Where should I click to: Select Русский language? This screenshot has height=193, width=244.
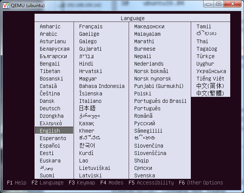tap(145, 123)
